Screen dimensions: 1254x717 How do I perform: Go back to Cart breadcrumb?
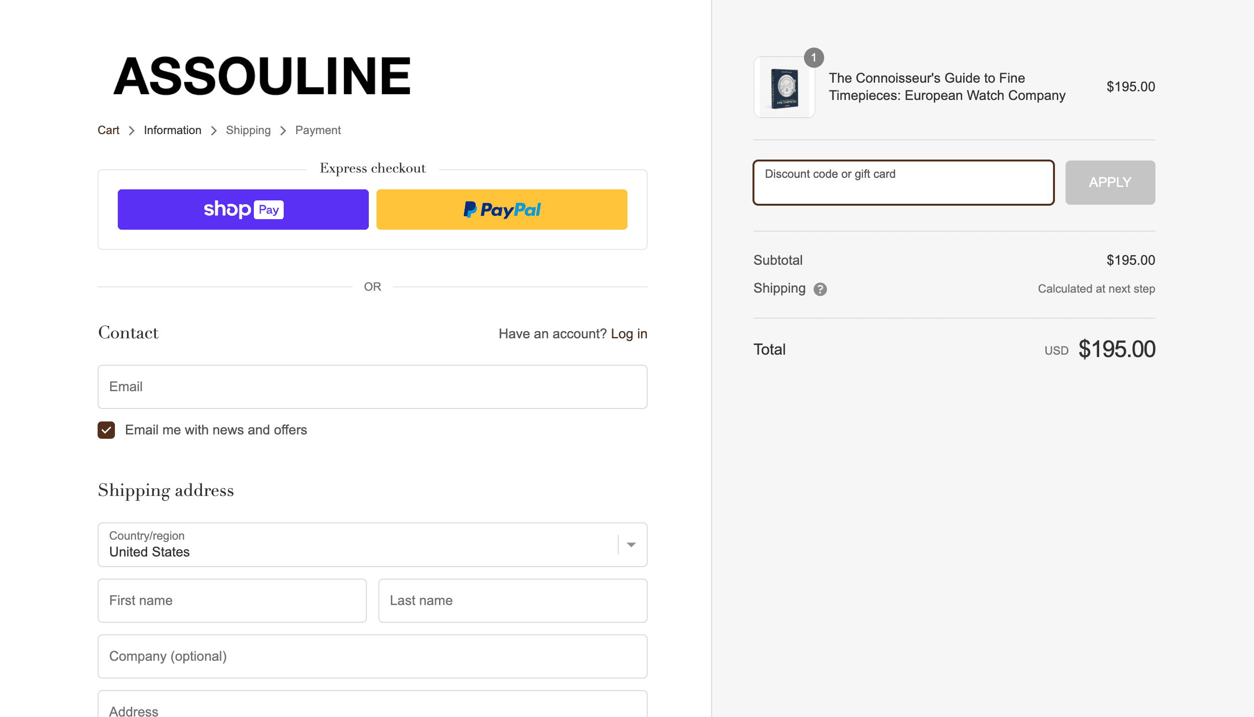(108, 130)
